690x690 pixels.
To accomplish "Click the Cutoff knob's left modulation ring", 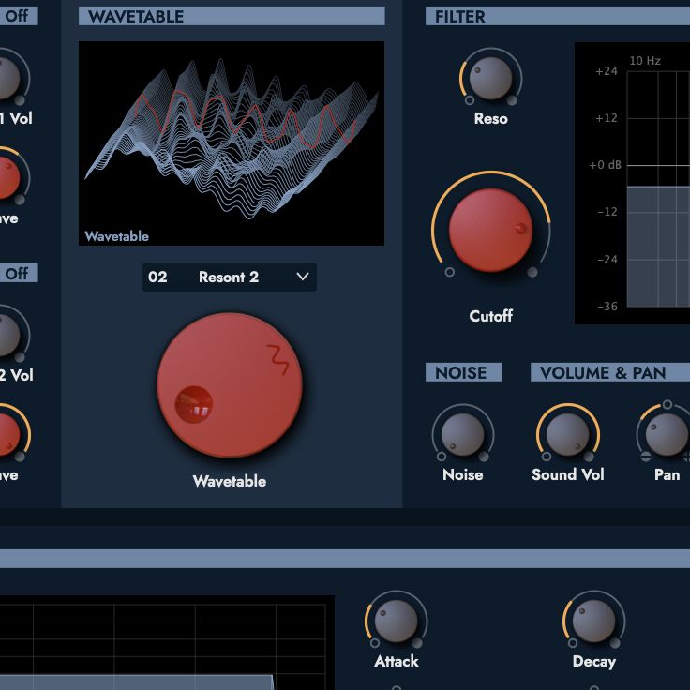I will pyautogui.click(x=449, y=272).
